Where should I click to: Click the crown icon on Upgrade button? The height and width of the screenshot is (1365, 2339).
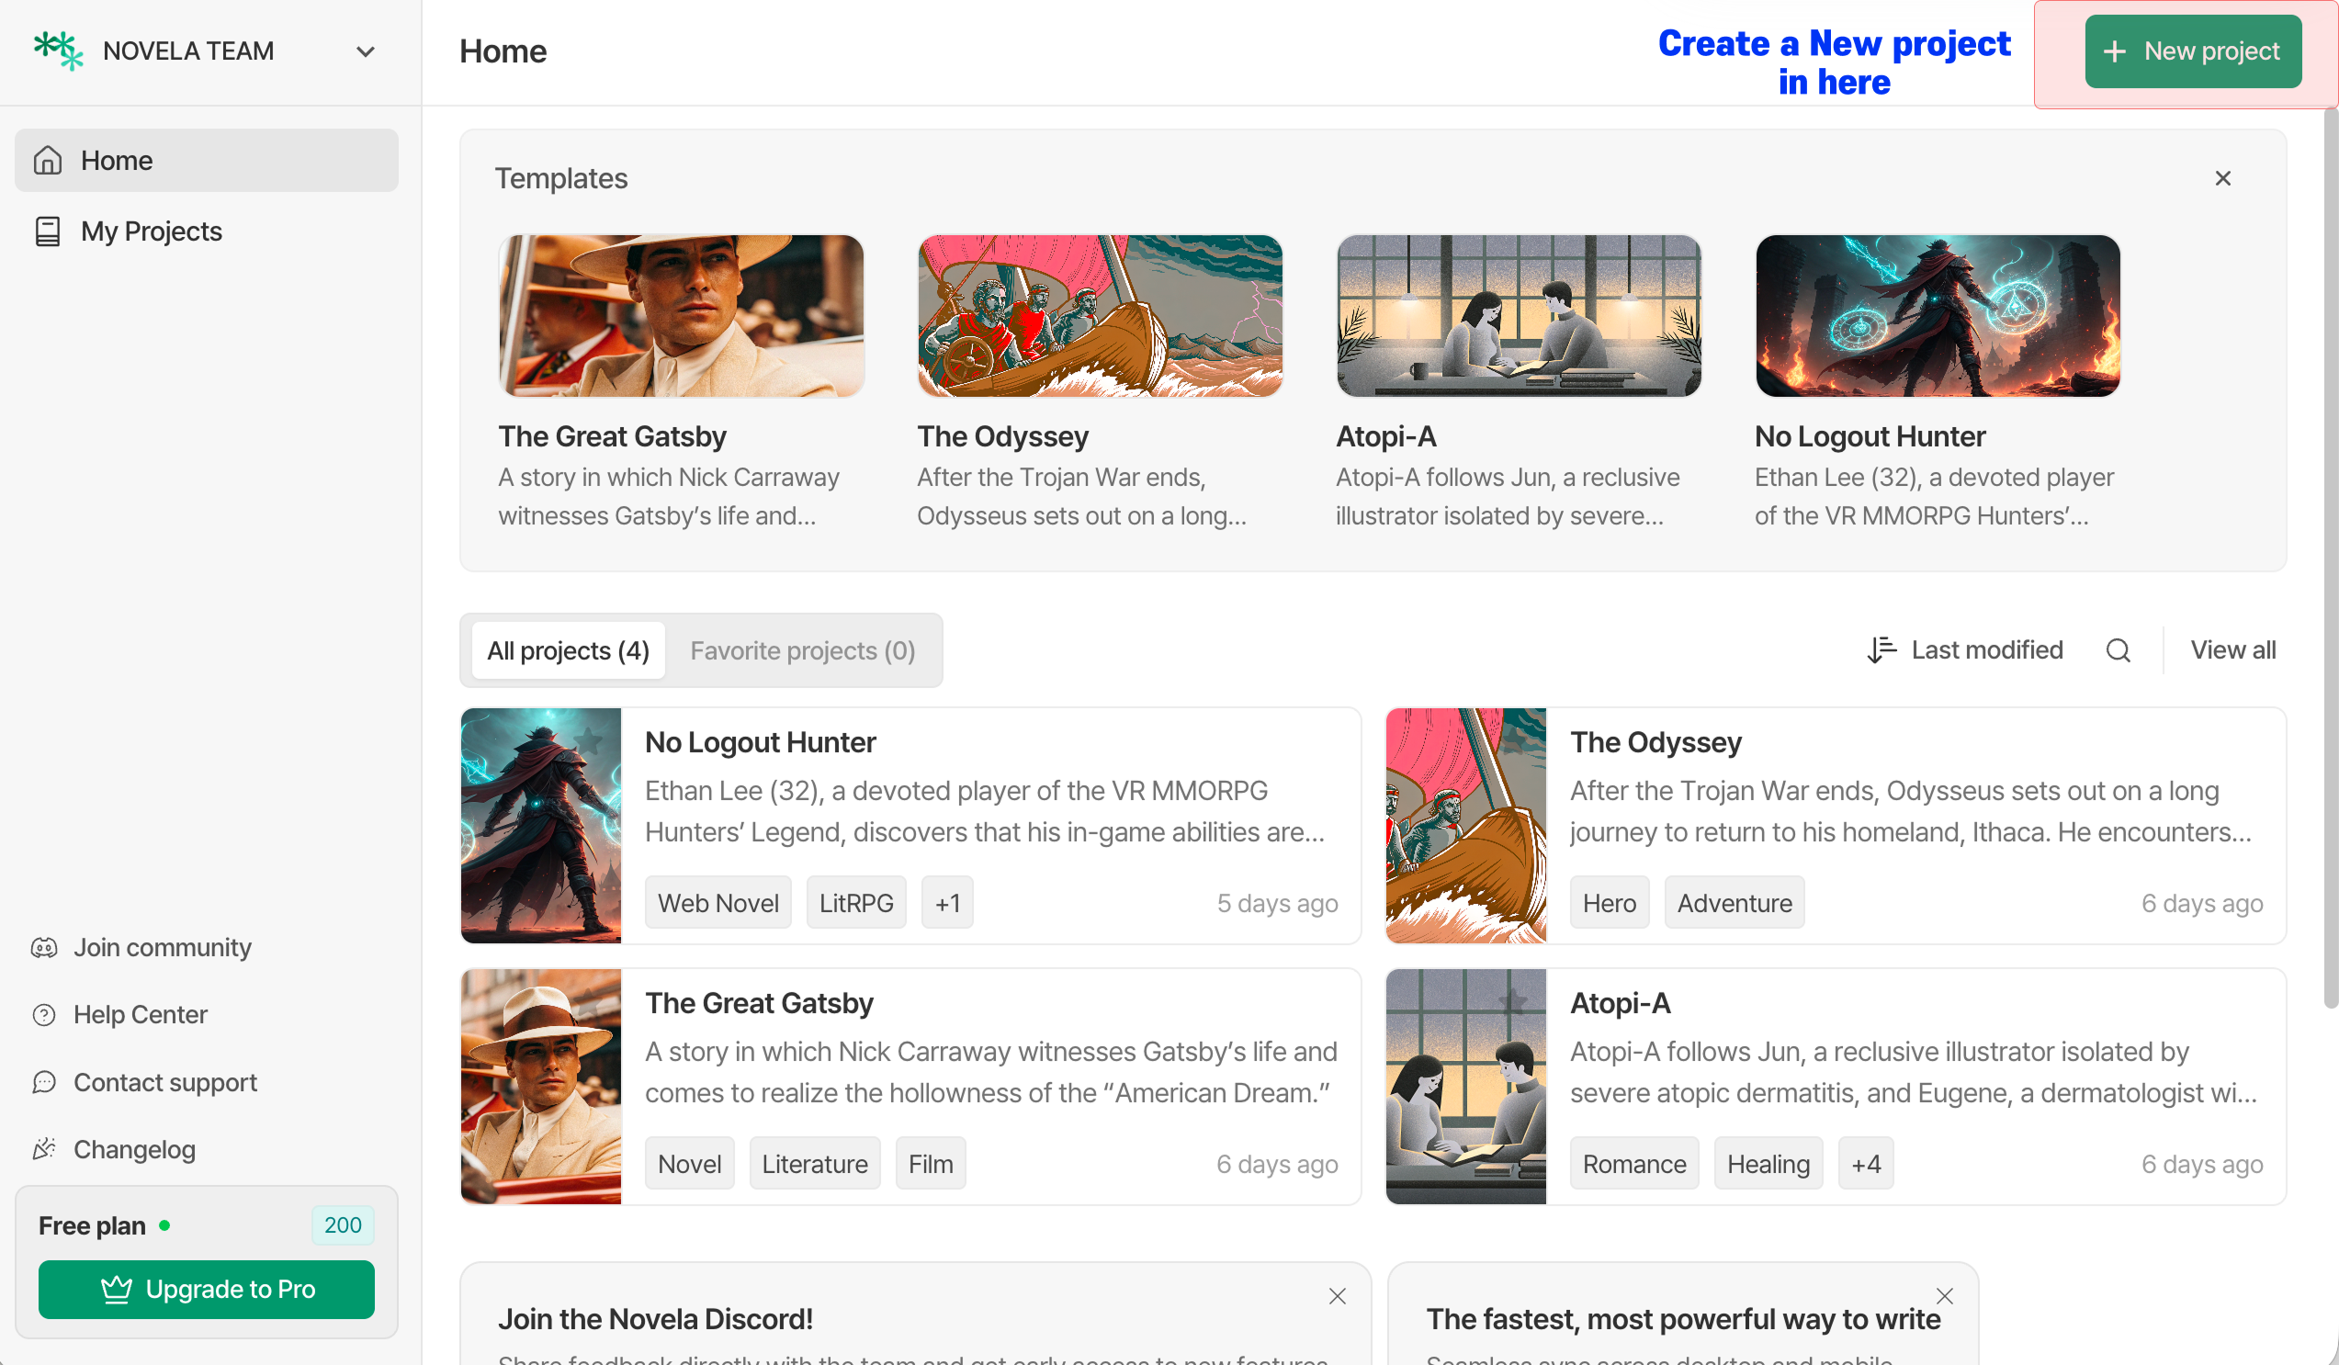(116, 1289)
